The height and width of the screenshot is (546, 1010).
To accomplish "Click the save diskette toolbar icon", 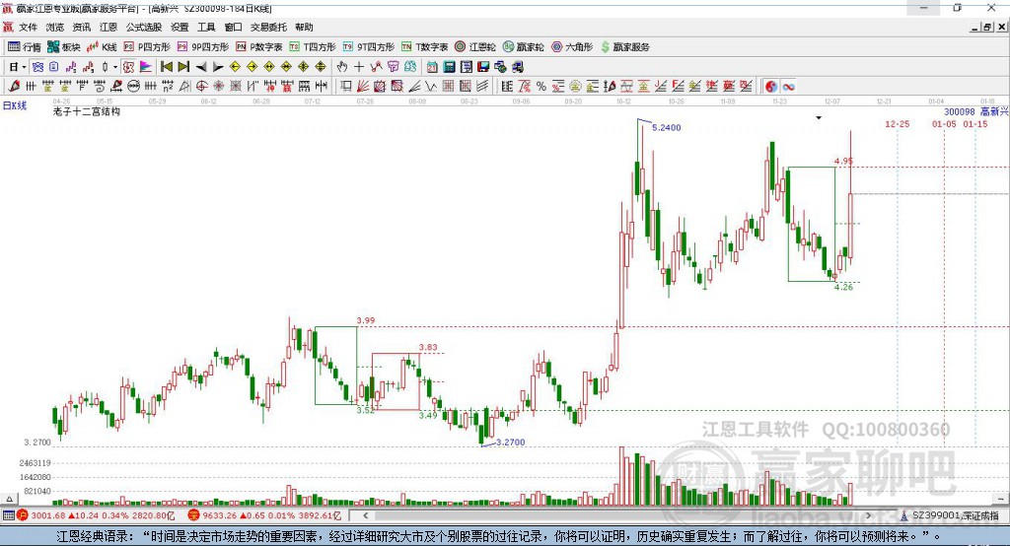I will point(483,67).
